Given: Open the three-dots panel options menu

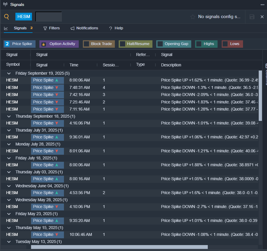Looking at the screenshot, I should coord(262,5).
